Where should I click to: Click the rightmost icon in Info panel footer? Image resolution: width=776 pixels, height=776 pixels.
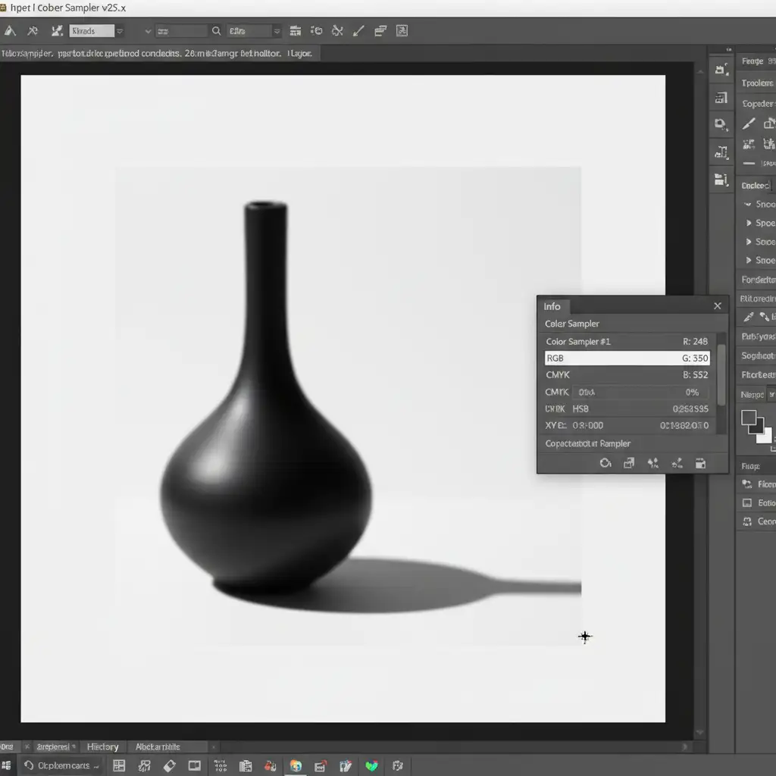[700, 463]
